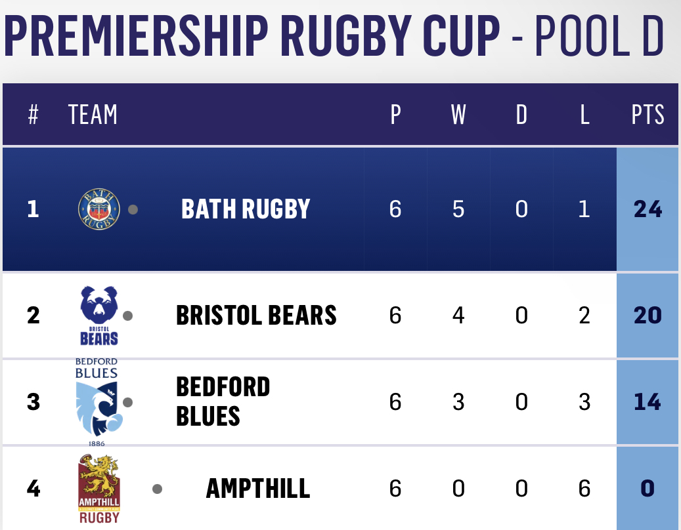Screen dimensions: 681x530
Task: Click the TEAM column header
Action: pyautogui.click(x=93, y=115)
